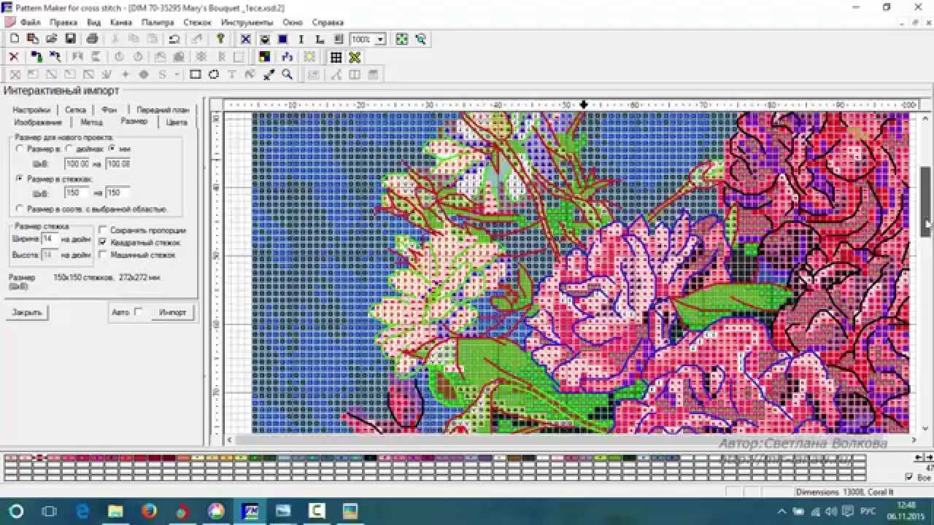Open the Windows Start menu
The height and width of the screenshot is (525, 934).
(x=16, y=510)
